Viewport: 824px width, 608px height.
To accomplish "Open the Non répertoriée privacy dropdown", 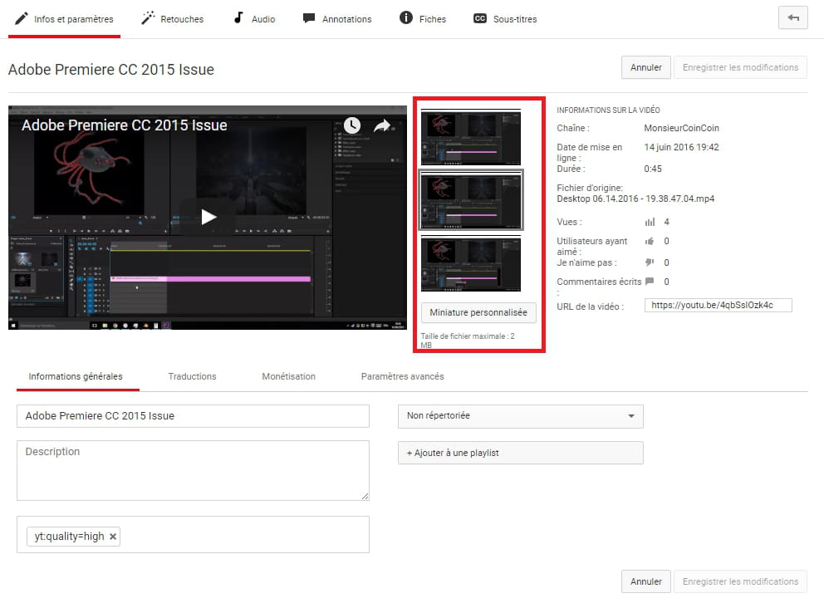I will click(520, 415).
